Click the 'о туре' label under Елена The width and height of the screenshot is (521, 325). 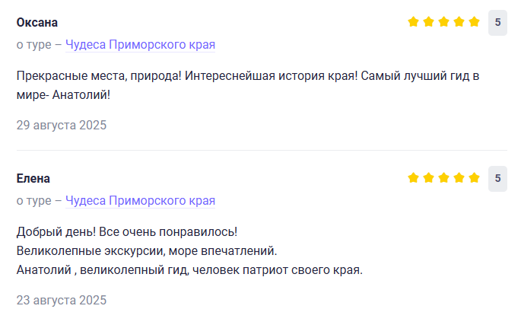(33, 201)
